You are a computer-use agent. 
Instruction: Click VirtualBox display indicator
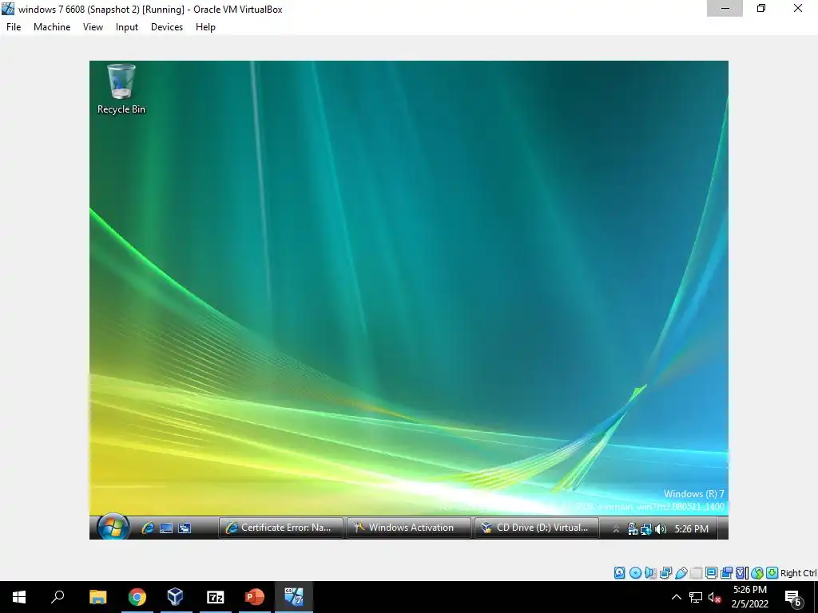(x=711, y=573)
